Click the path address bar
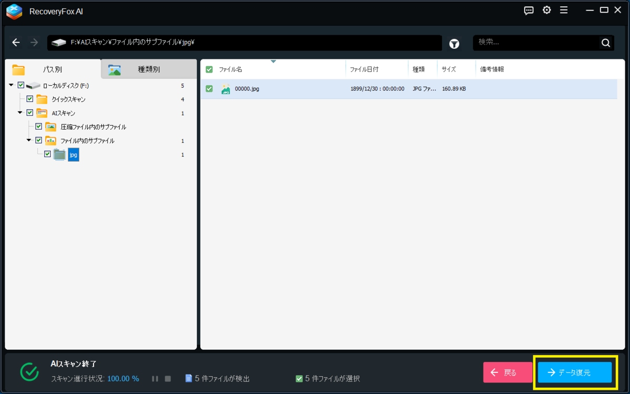Image resolution: width=630 pixels, height=394 pixels. tap(245, 43)
